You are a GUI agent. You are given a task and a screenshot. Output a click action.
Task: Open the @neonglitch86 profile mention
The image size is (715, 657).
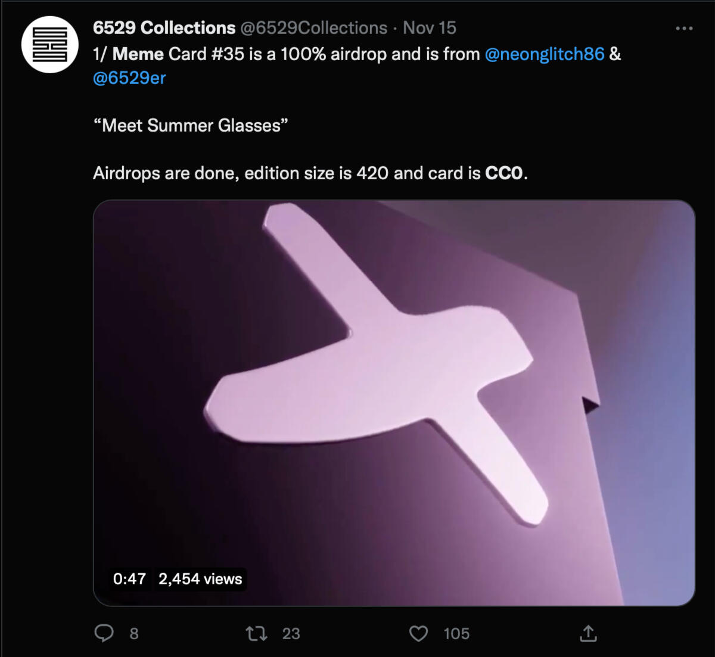point(545,54)
